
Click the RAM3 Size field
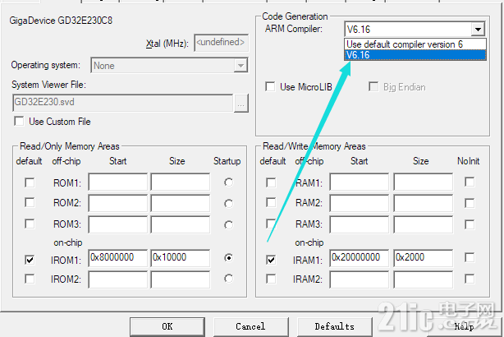pyautogui.click(x=424, y=224)
